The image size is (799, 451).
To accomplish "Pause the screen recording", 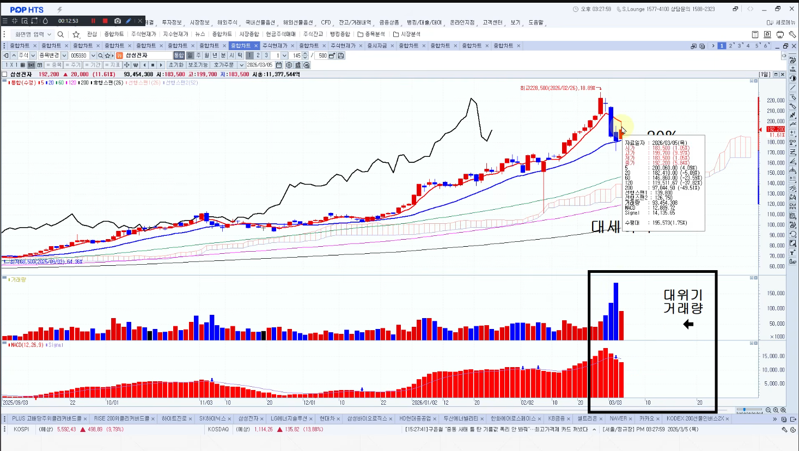I will [93, 21].
